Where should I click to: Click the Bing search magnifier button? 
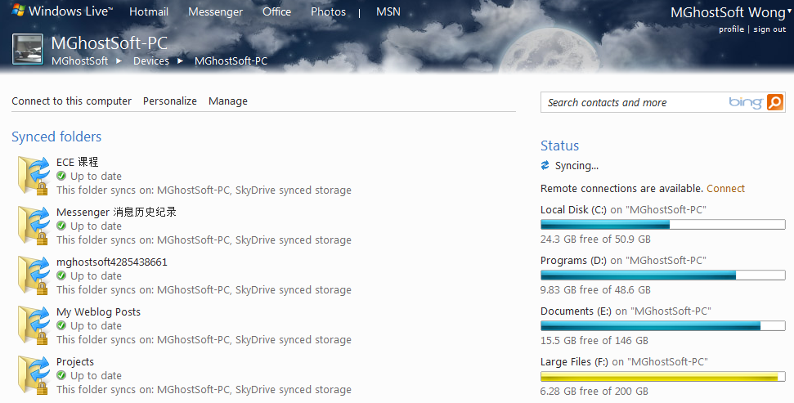tap(774, 102)
